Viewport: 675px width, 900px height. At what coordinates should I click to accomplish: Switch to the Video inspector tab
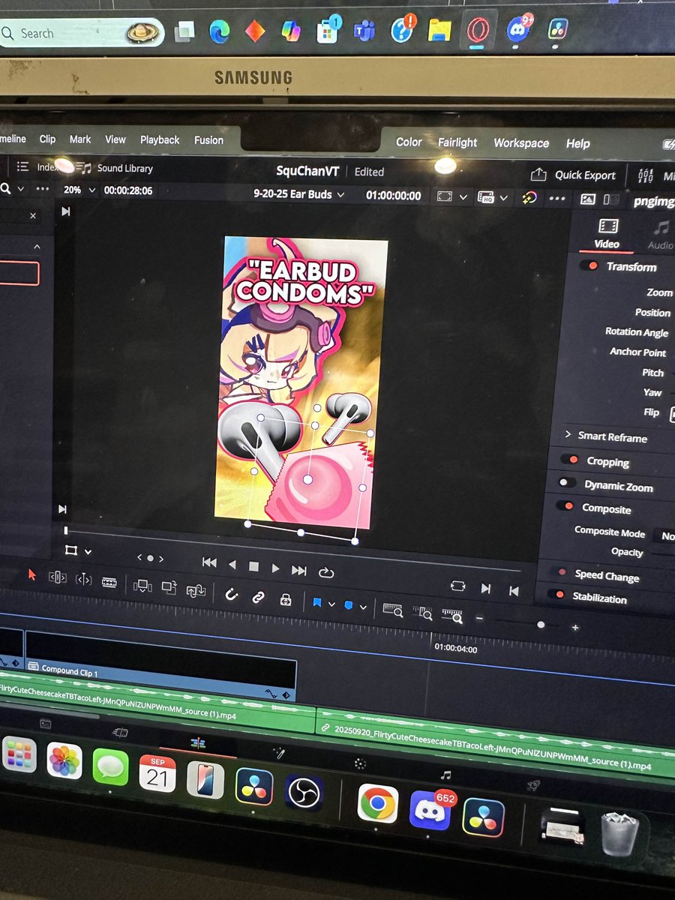[607, 233]
